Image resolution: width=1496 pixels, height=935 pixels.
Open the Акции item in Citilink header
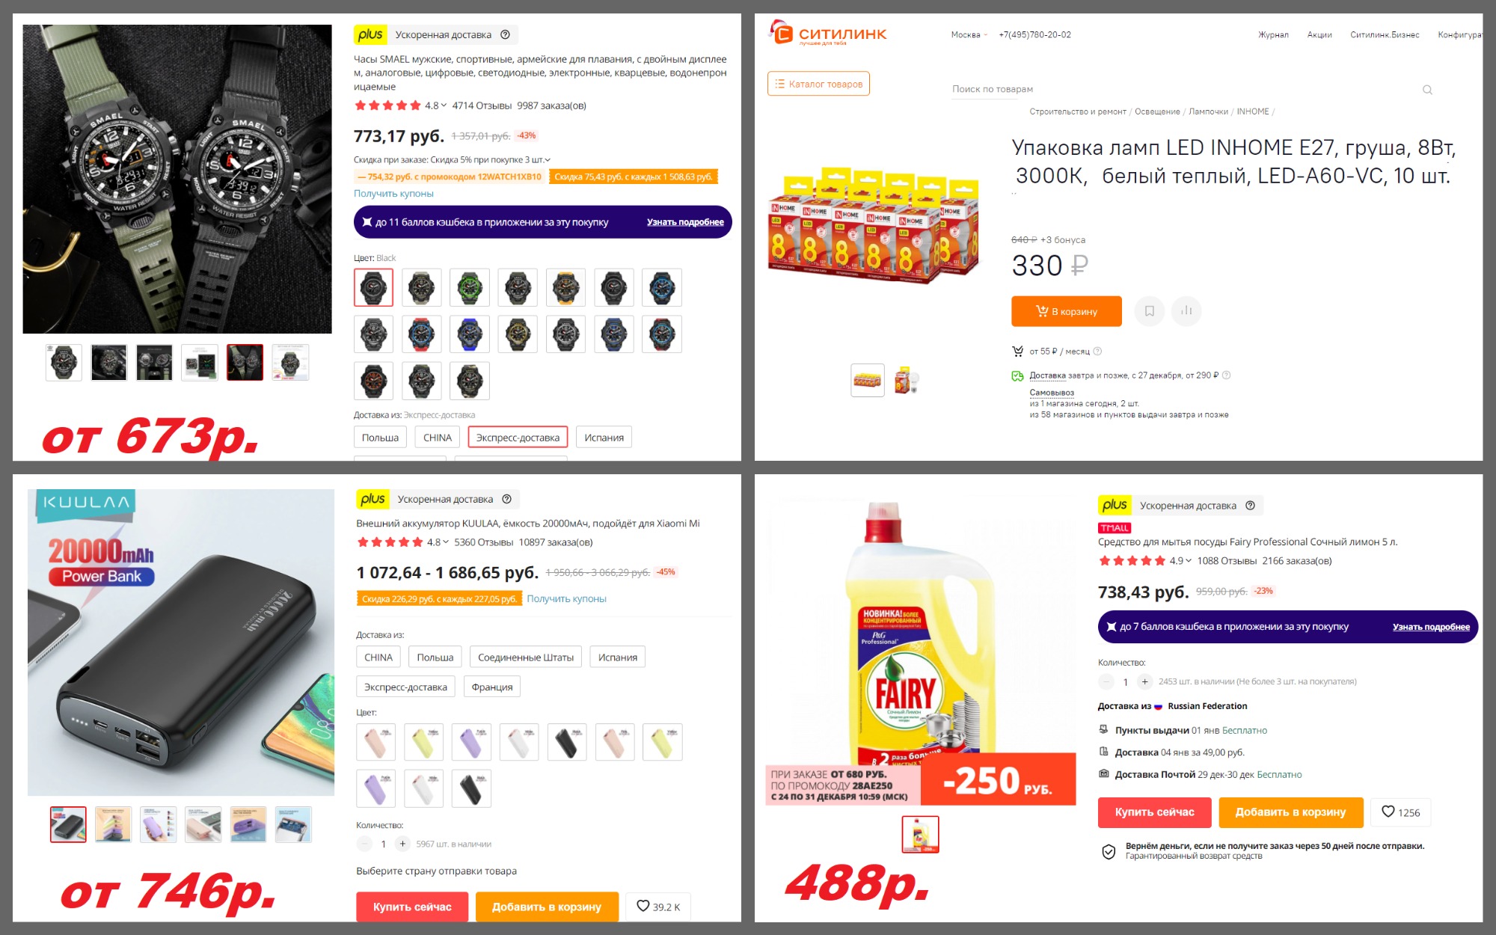tap(1319, 34)
